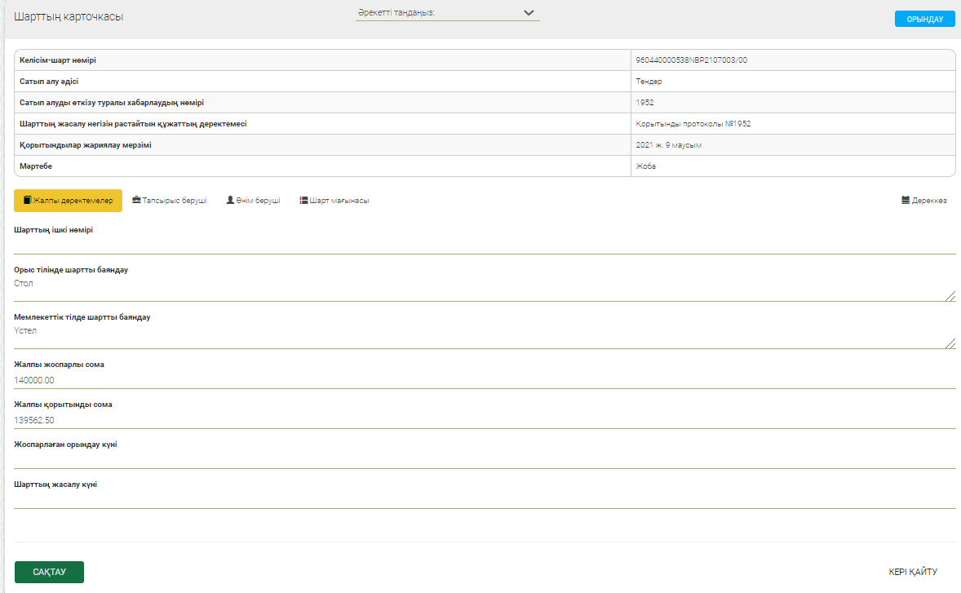Viewport: 961px width, 593px height.
Task: Click into the Шарттың жасалу күні date field
Action: (485, 500)
